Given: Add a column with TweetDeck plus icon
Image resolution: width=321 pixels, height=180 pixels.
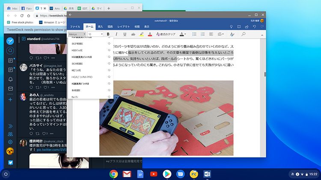Looking at the screenshot, I should coord(10,99).
